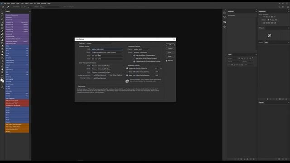Open the search icon at top right
Screen dimensions: 290x163
(x=279, y=7)
